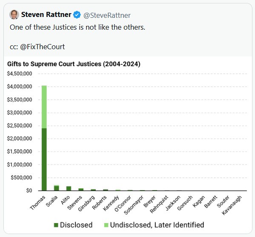This screenshot has width=255, height=237.
Task: Click the Undisclosed light green legend swatch
Action: pyautogui.click(x=106, y=225)
